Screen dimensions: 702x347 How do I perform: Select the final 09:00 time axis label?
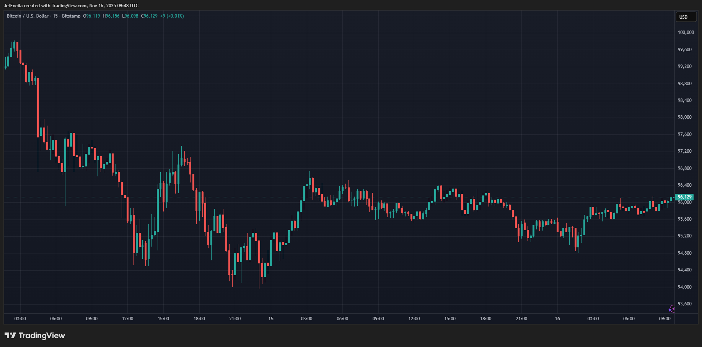click(665, 319)
